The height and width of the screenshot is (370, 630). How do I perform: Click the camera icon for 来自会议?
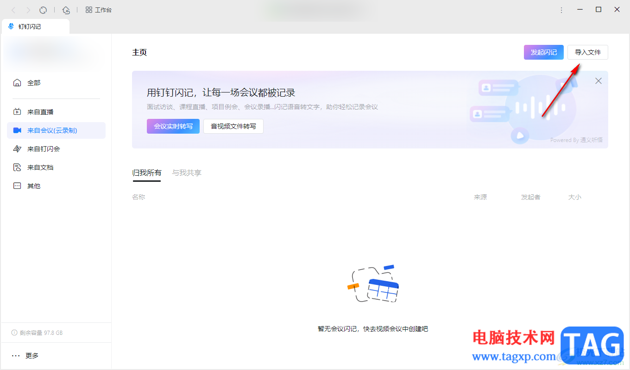[x=17, y=130]
